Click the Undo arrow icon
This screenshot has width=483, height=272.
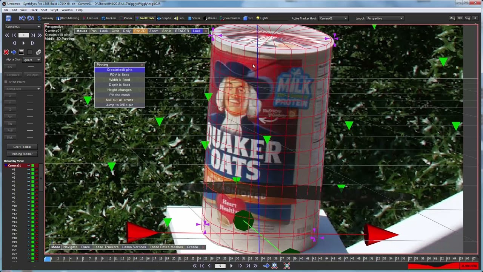[22, 18]
